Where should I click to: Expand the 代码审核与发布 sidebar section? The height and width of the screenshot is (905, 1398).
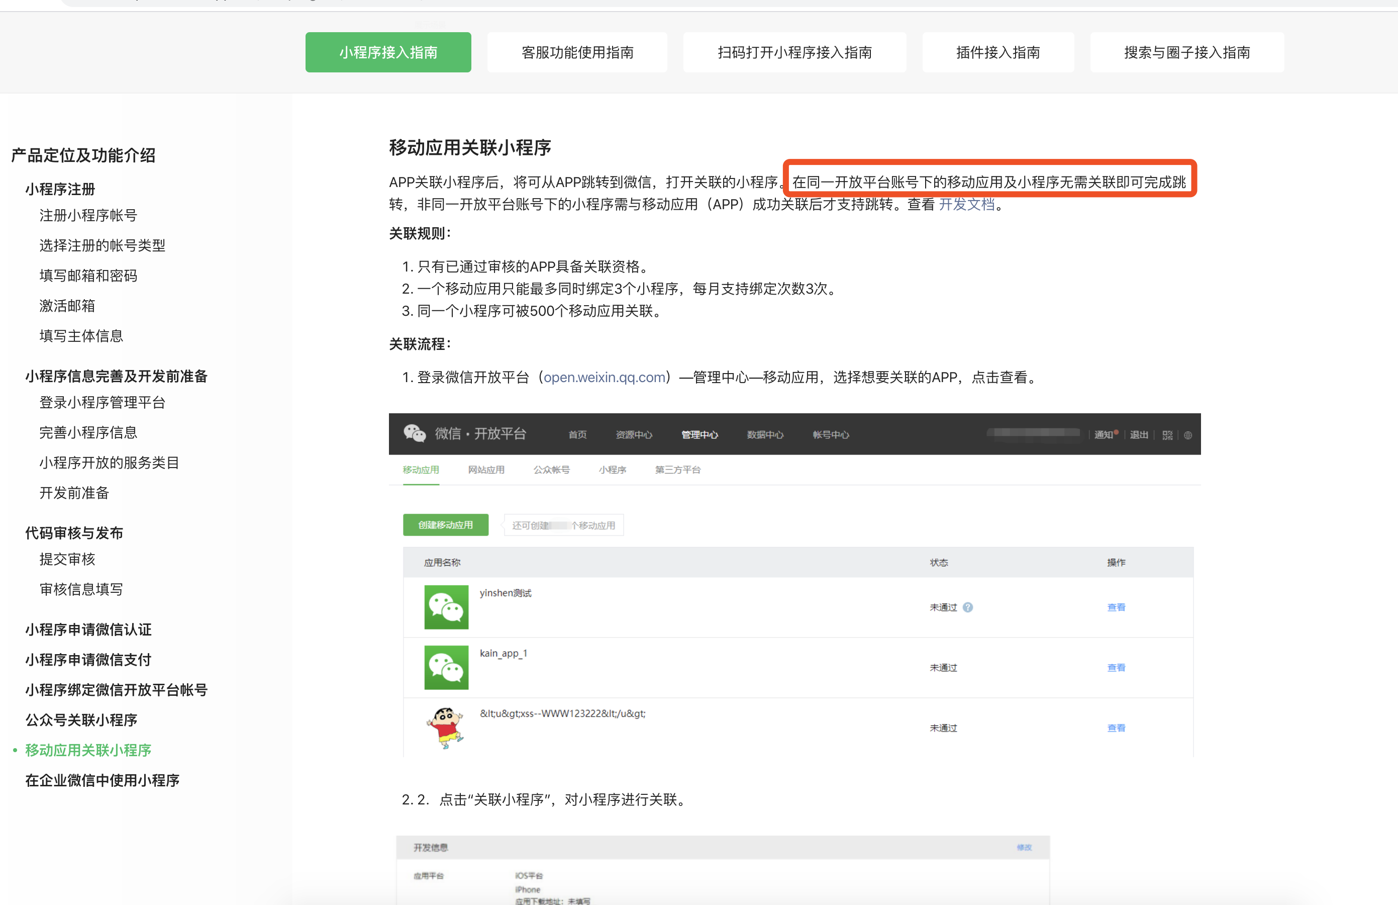[x=74, y=533]
